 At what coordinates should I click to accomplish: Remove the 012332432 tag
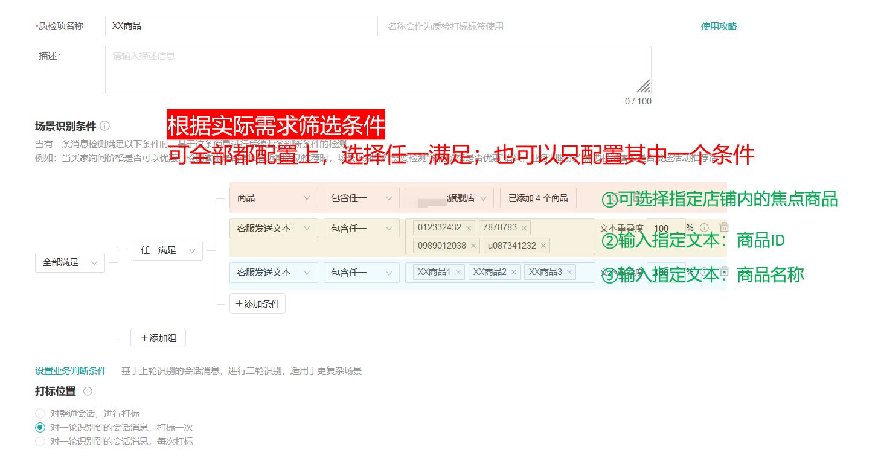point(469,228)
